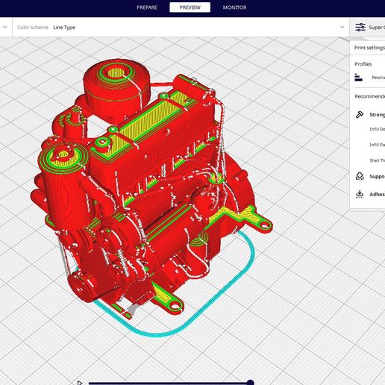Click the Support icon

pos(360,176)
